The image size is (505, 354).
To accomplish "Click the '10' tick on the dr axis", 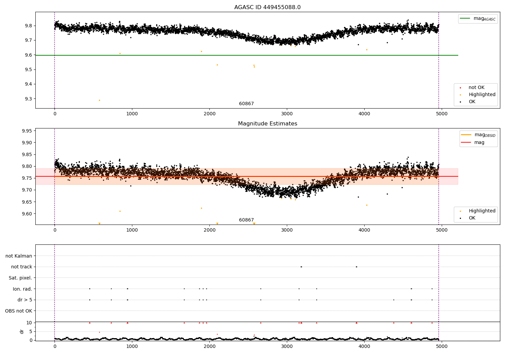I will (29, 323).
